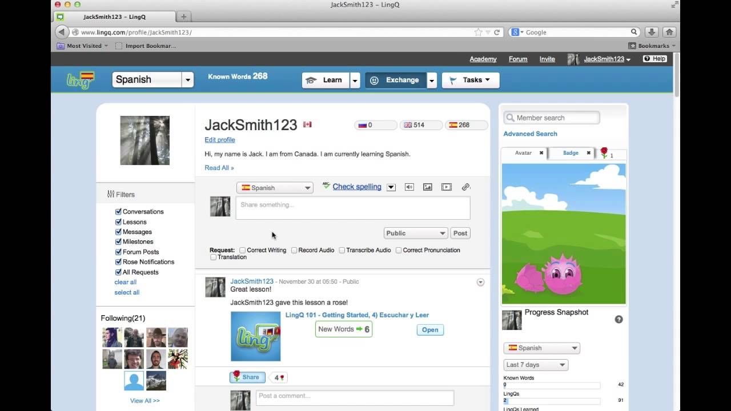Click the LingQ 101 lesson thumbnail
731x411 pixels.
click(256, 336)
